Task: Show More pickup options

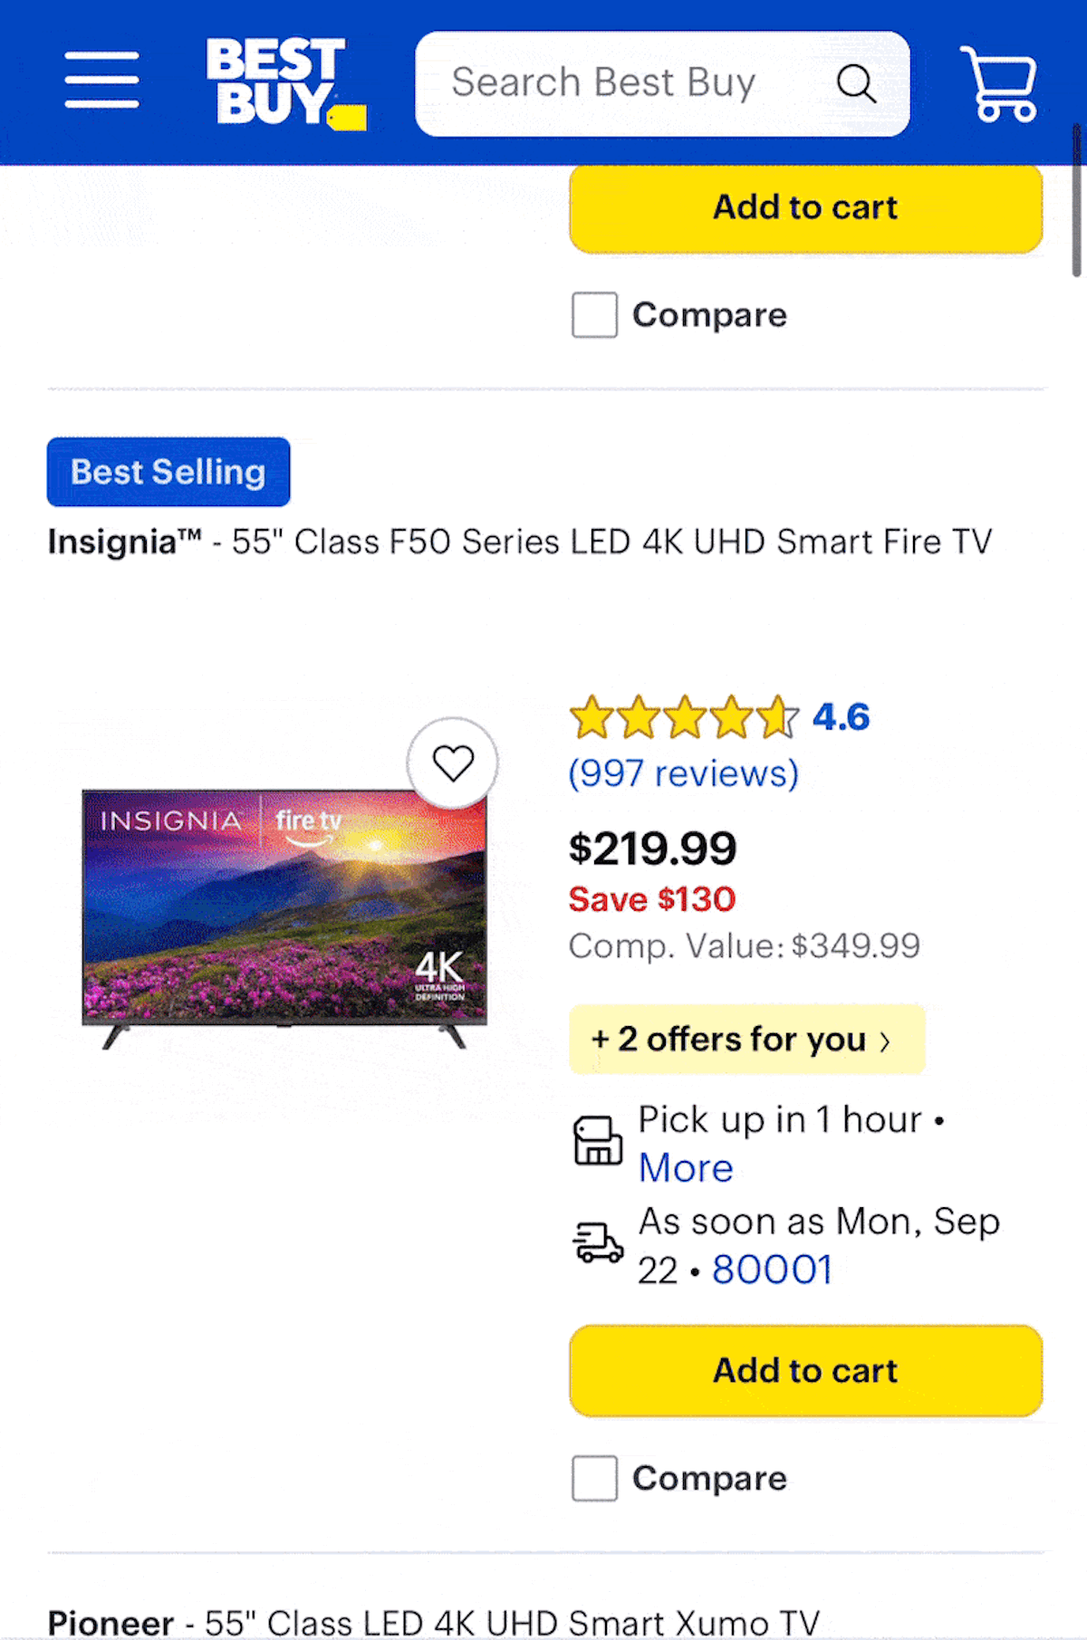Action: pos(686,1168)
